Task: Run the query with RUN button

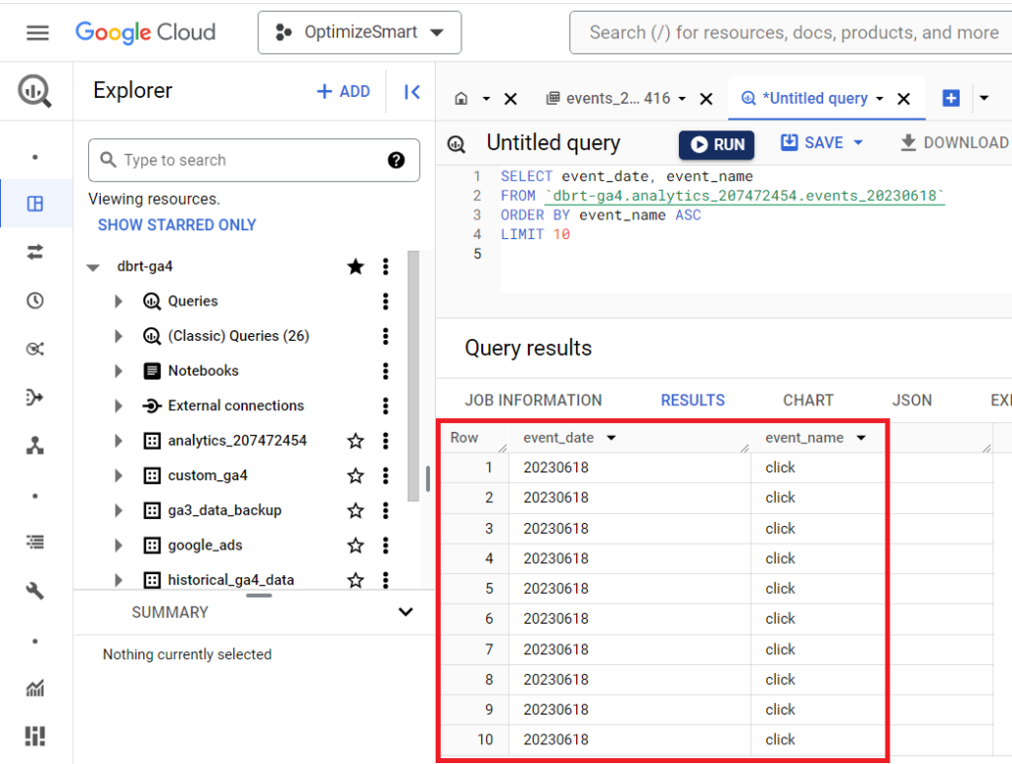Action: point(717,144)
